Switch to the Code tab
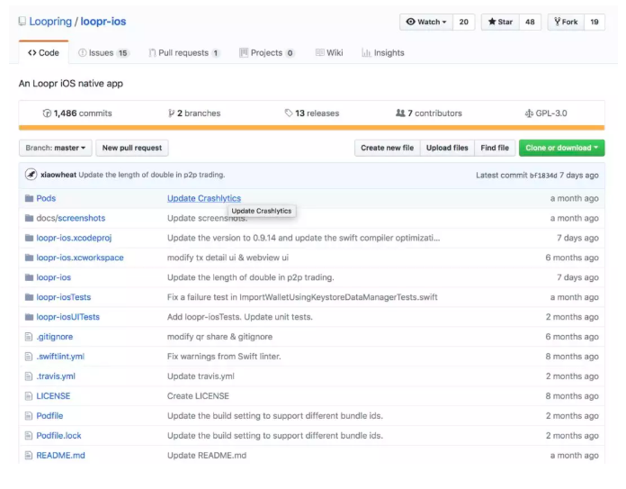The width and height of the screenshot is (626, 489). [x=43, y=53]
